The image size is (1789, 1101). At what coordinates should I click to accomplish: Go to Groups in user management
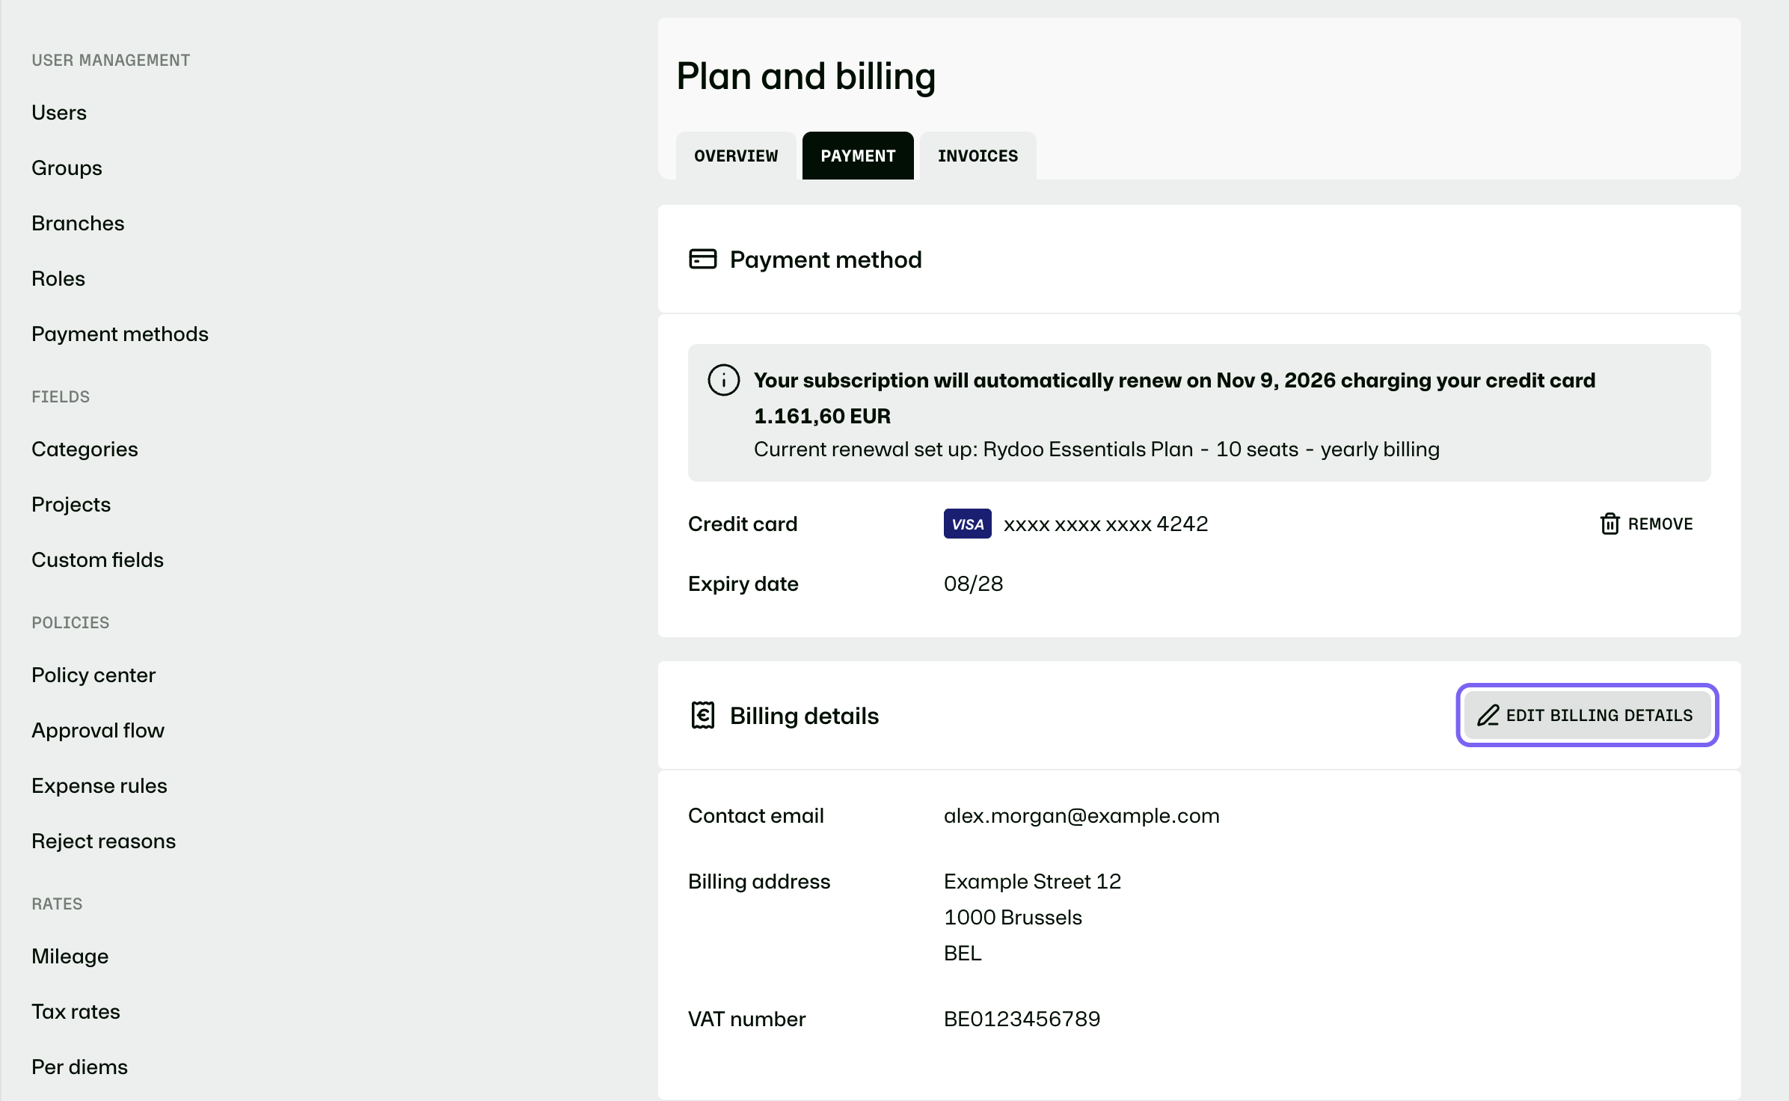pyautogui.click(x=67, y=168)
